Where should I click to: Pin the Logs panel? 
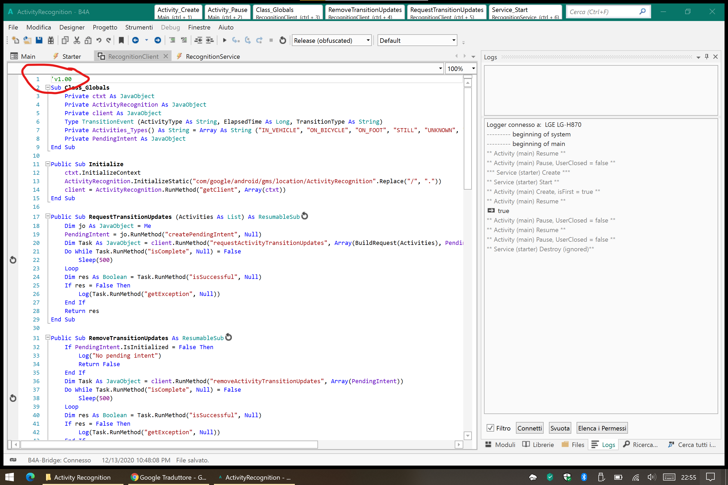707,57
